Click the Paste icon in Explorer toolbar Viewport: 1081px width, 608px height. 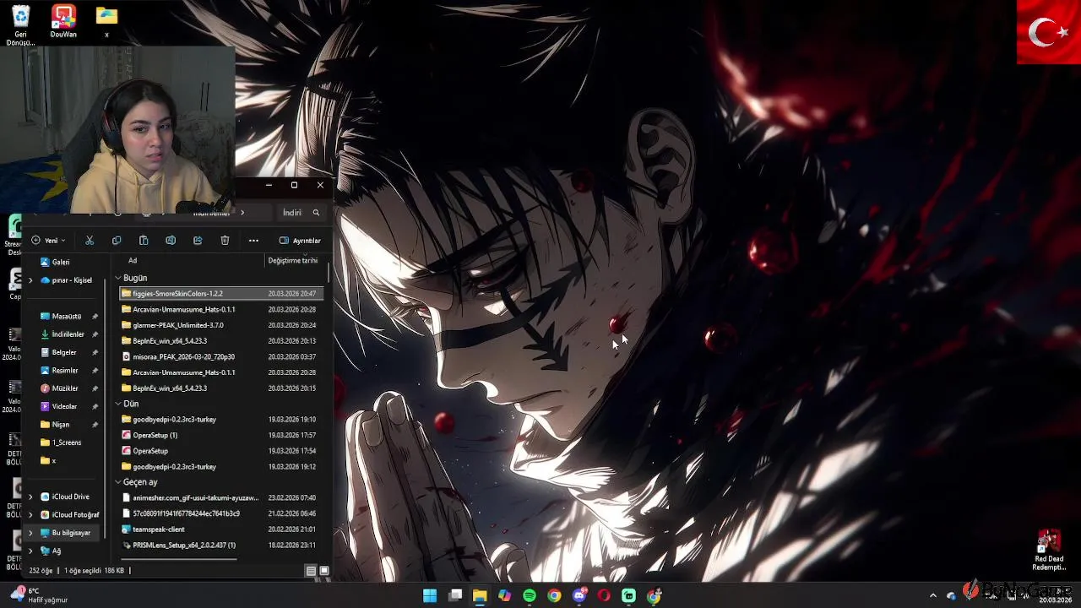pos(144,241)
